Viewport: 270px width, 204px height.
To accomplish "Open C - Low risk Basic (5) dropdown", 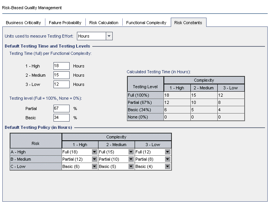I will point(131,166).
